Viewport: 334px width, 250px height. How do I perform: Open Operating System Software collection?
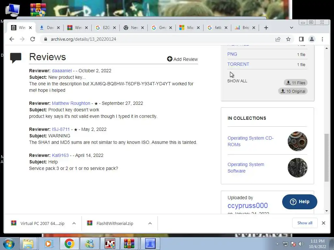[246, 168]
